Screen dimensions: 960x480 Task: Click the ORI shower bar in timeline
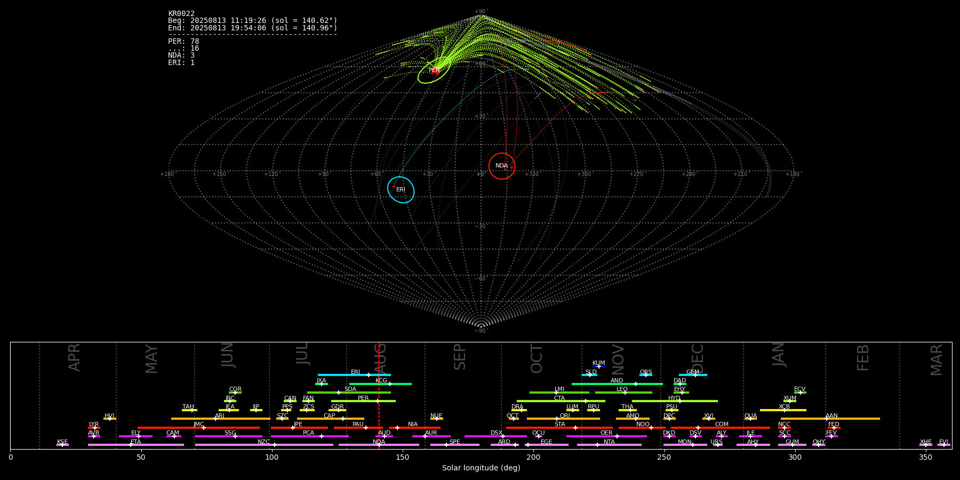[x=563, y=419]
